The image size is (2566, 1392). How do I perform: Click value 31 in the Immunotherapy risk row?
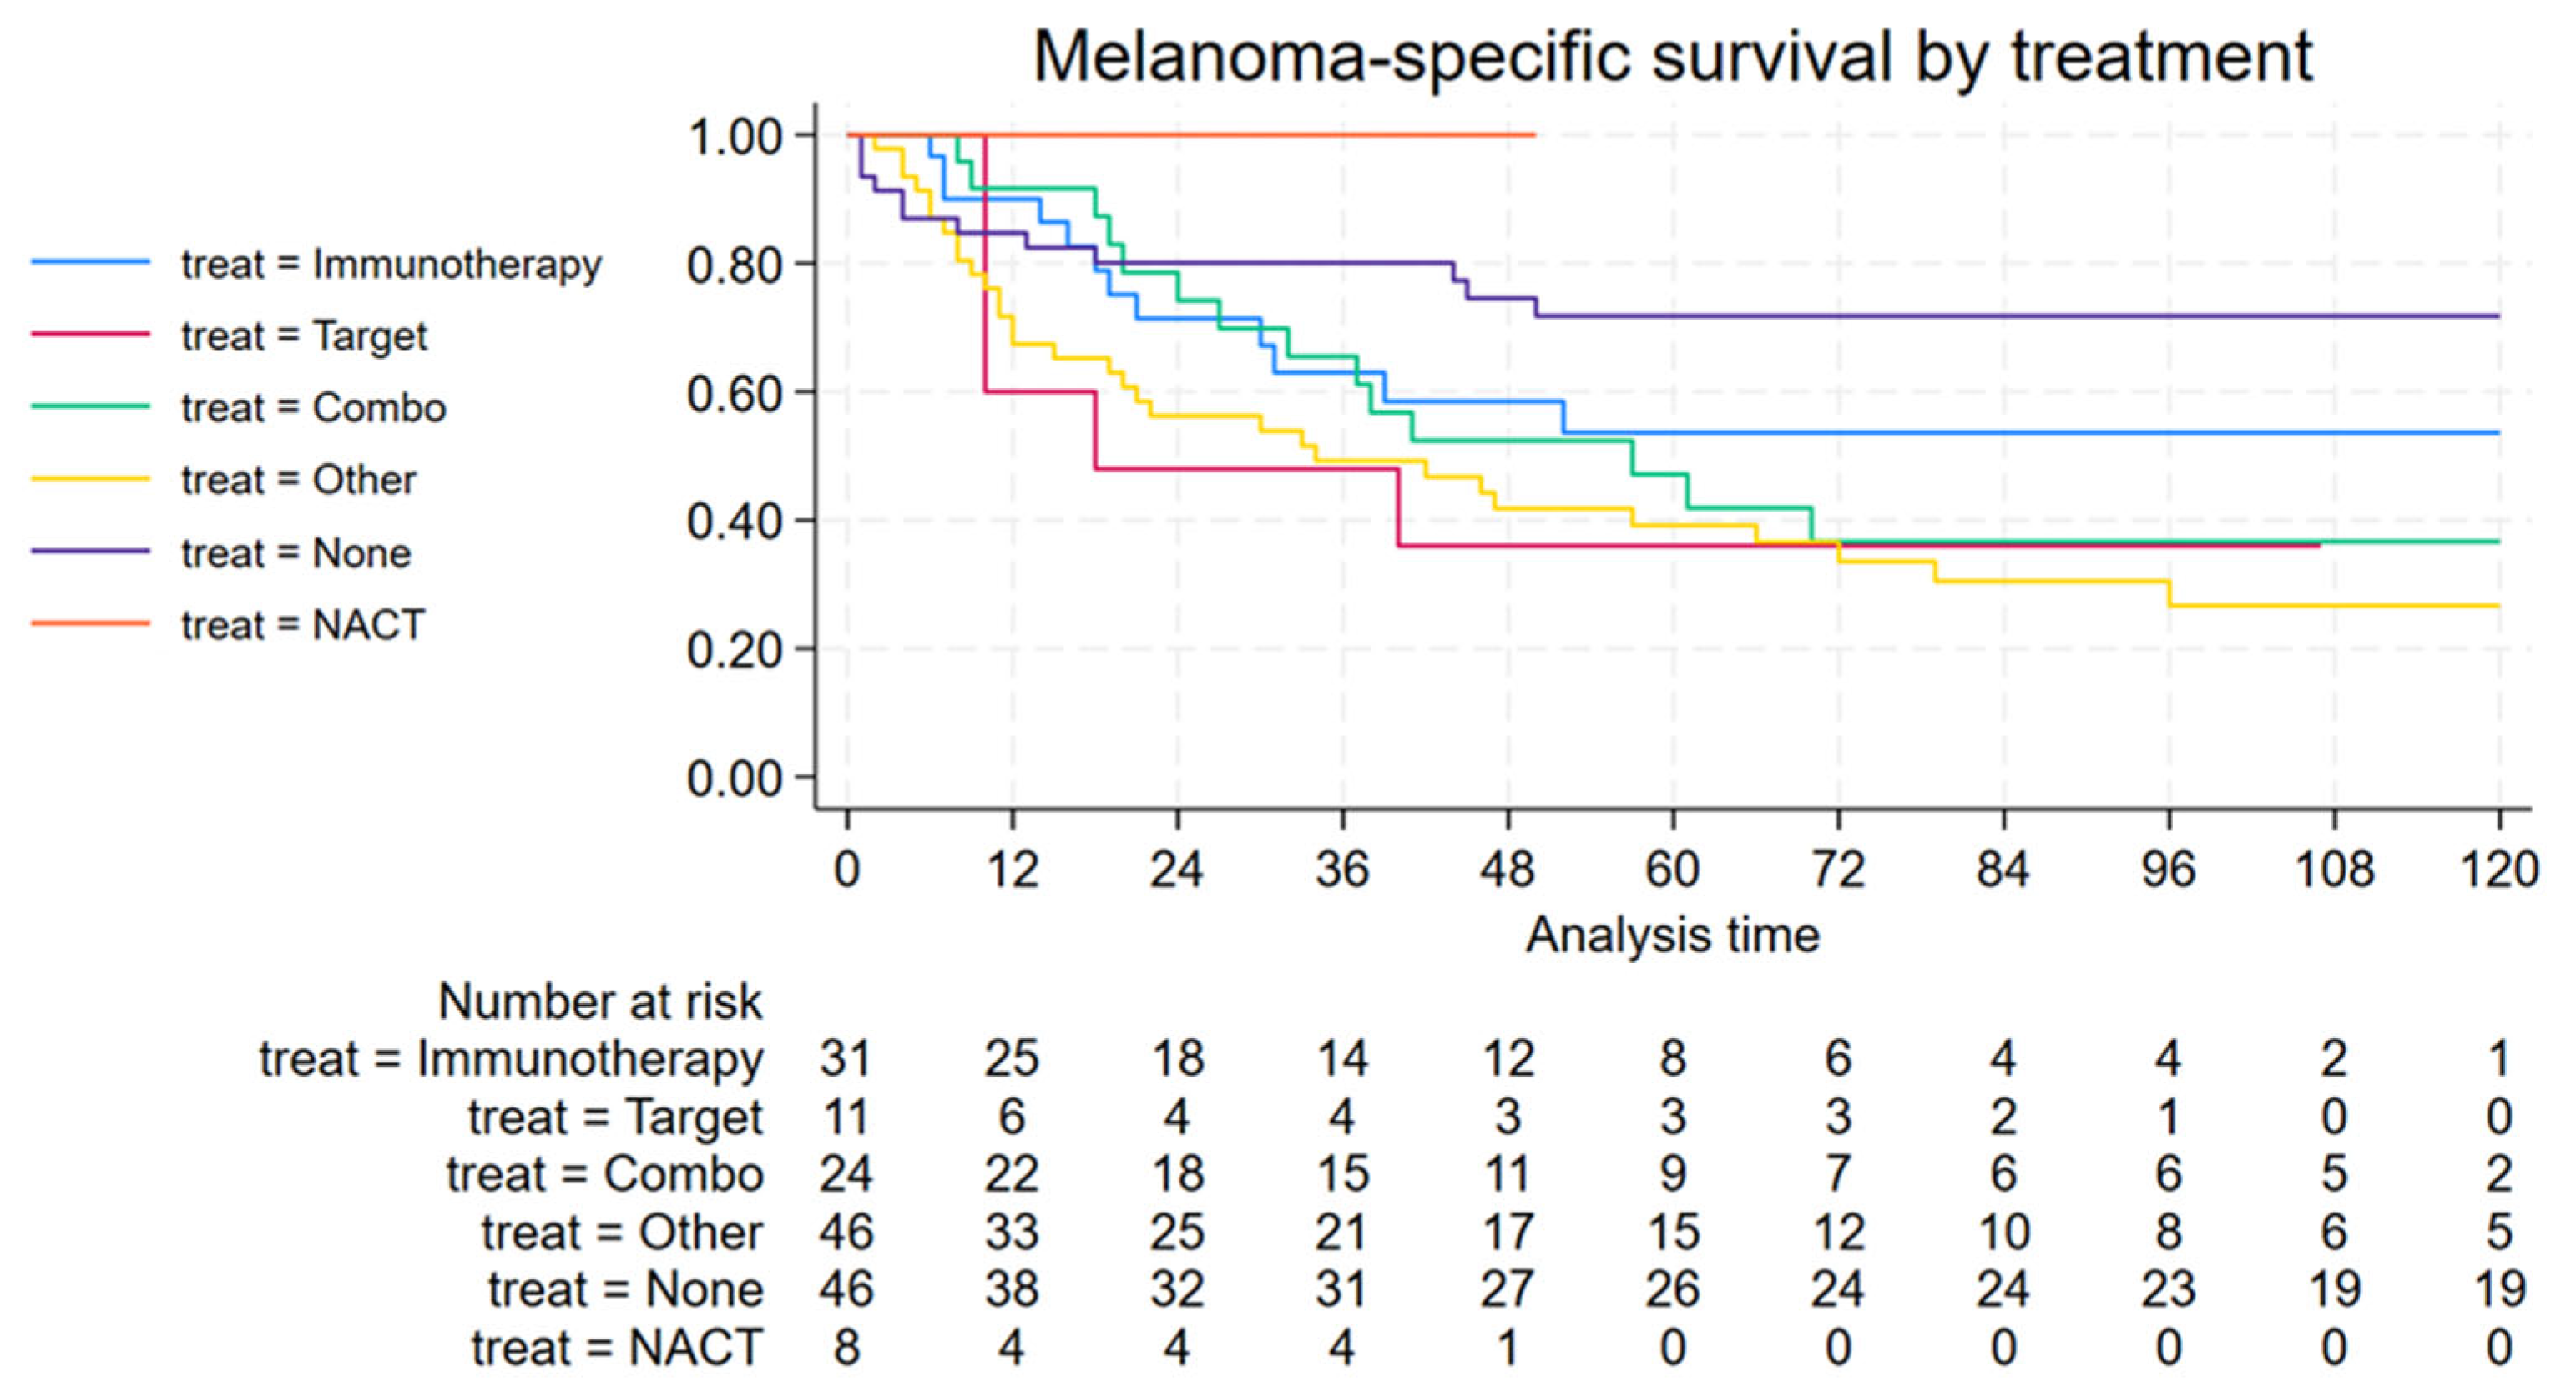pos(846,1058)
